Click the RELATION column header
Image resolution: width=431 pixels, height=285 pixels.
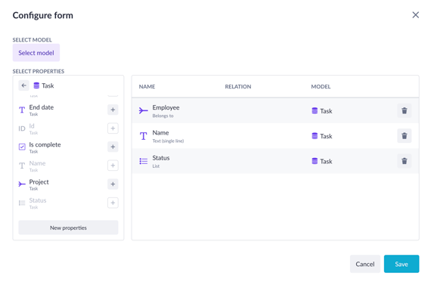point(237,87)
